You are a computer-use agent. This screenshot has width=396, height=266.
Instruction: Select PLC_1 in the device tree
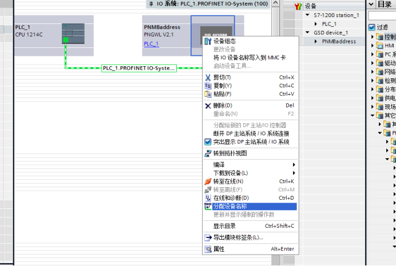pyautogui.click(x=329, y=24)
